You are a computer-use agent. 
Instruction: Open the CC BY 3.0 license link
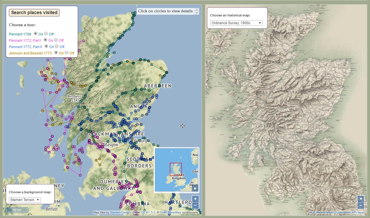pyautogui.click(x=148, y=213)
